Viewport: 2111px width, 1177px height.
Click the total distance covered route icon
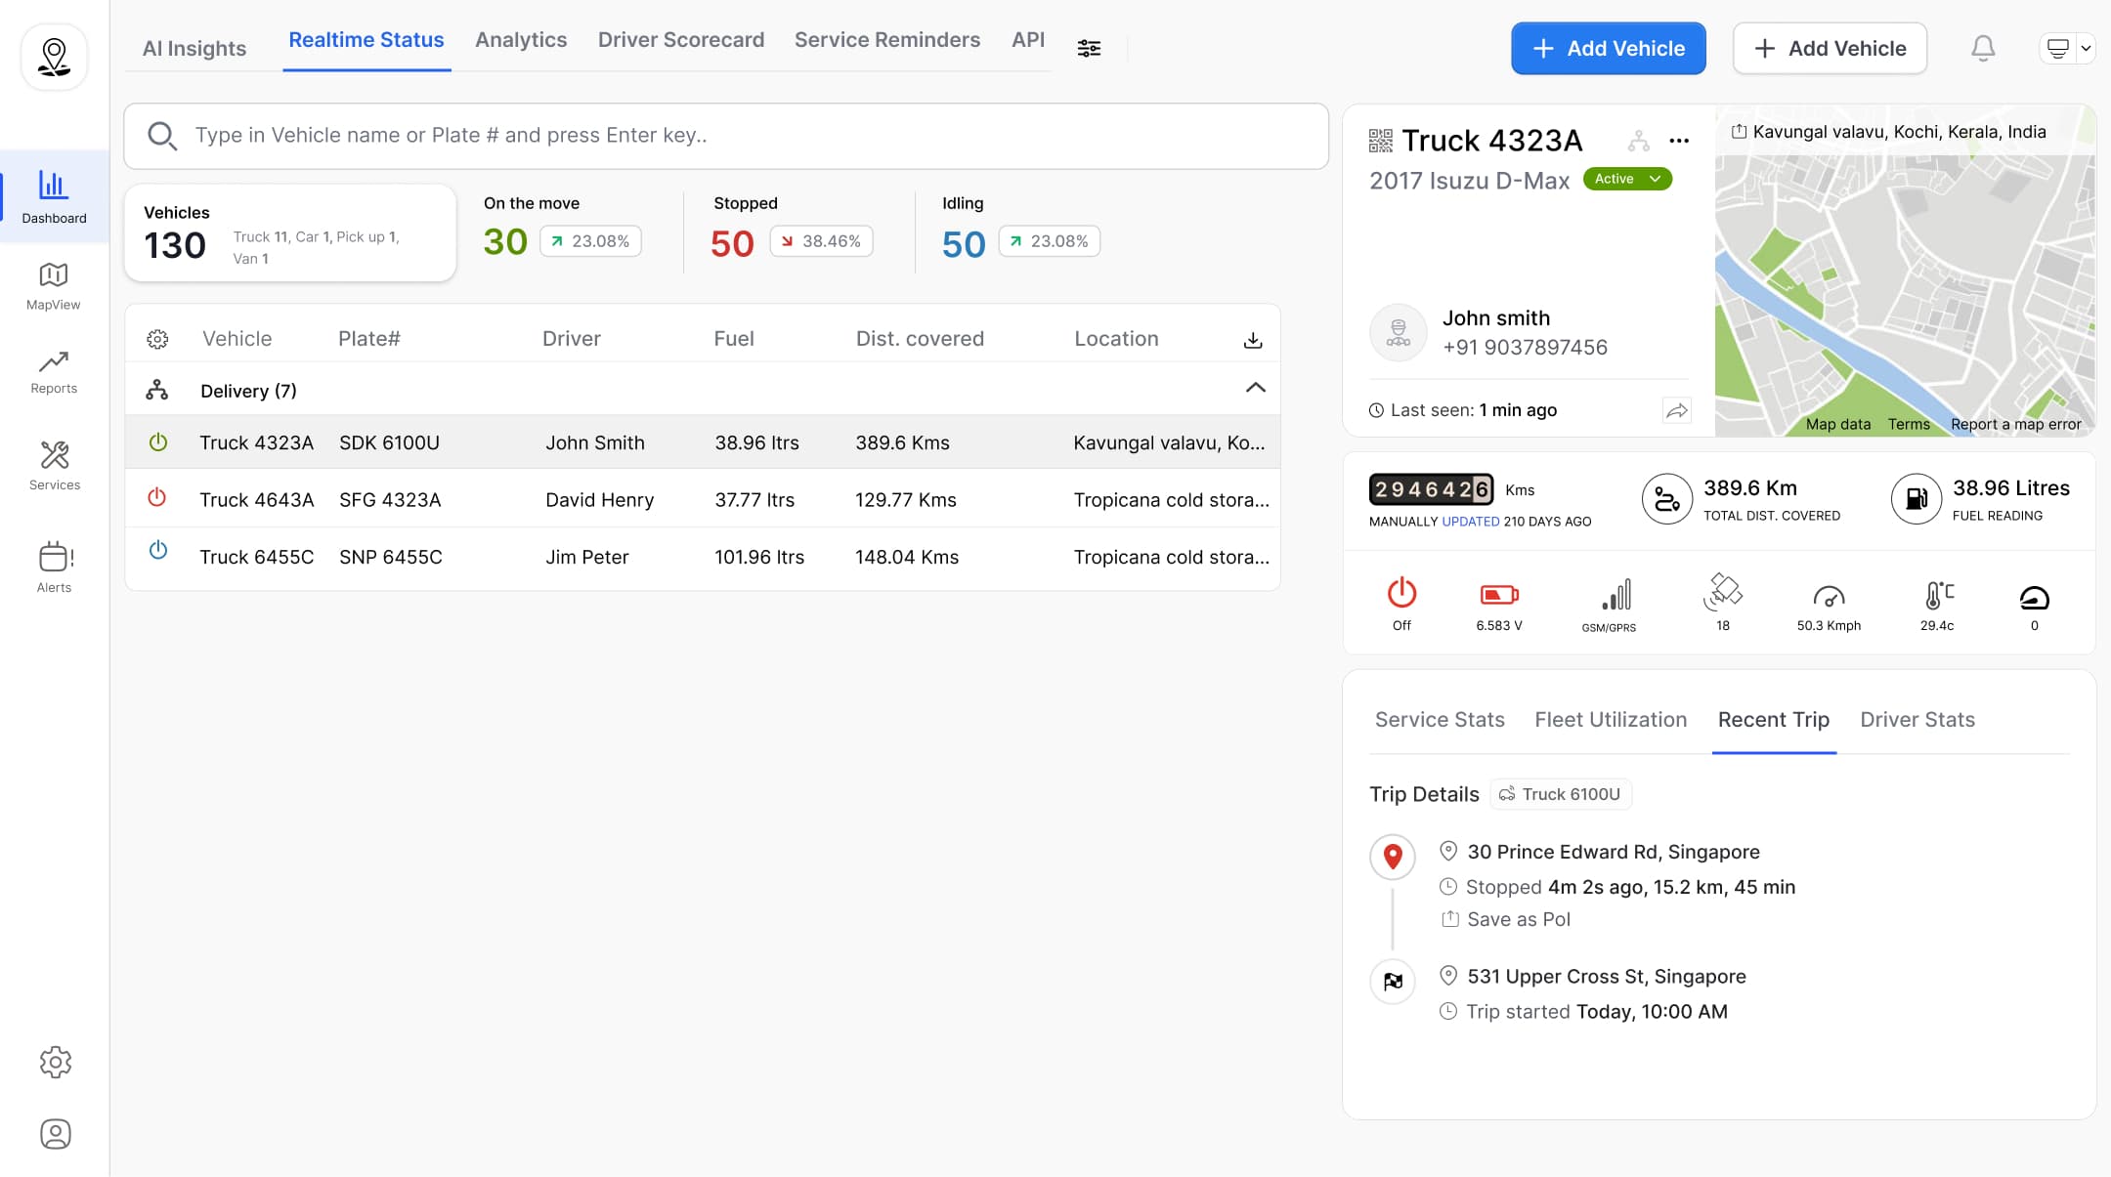coord(1667,499)
